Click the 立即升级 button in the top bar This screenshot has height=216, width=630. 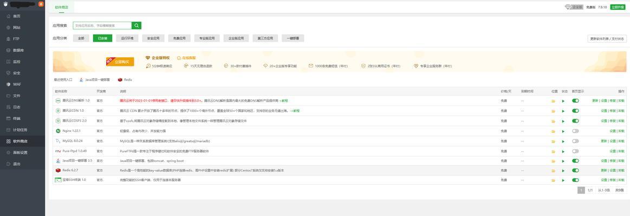pyautogui.click(x=618, y=7)
